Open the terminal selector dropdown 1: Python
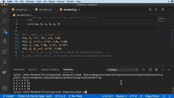 [122, 70]
